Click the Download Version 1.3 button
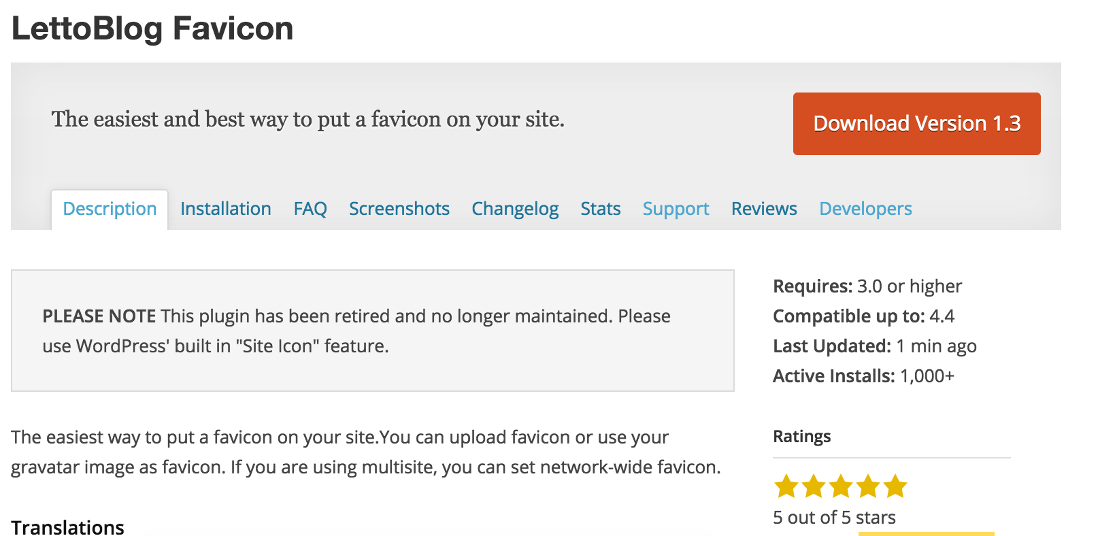The width and height of the screenshot is (1098, 536). click(916, 124)
